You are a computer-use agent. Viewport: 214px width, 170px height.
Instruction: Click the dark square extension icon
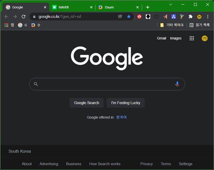[x=156, y=16]
